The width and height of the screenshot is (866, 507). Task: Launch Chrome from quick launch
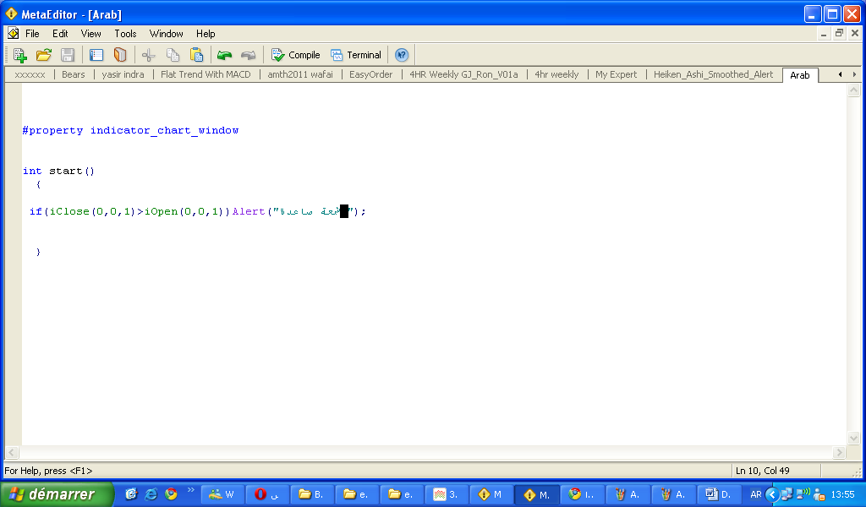pos(171,494)
